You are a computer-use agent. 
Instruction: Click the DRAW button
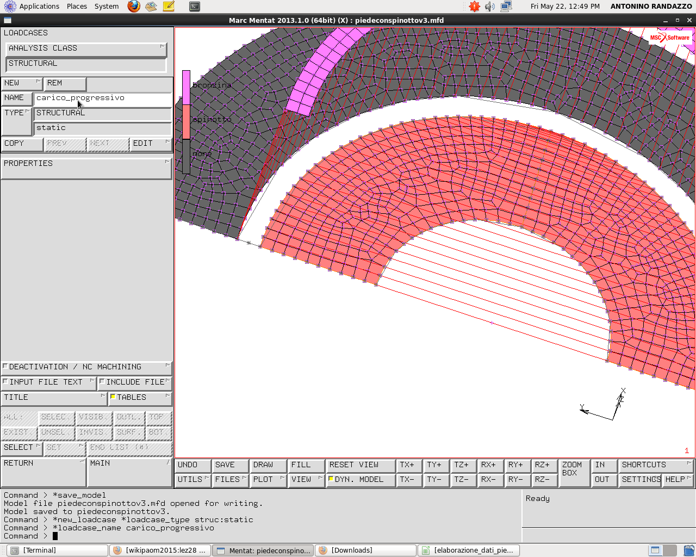[268, 465]
